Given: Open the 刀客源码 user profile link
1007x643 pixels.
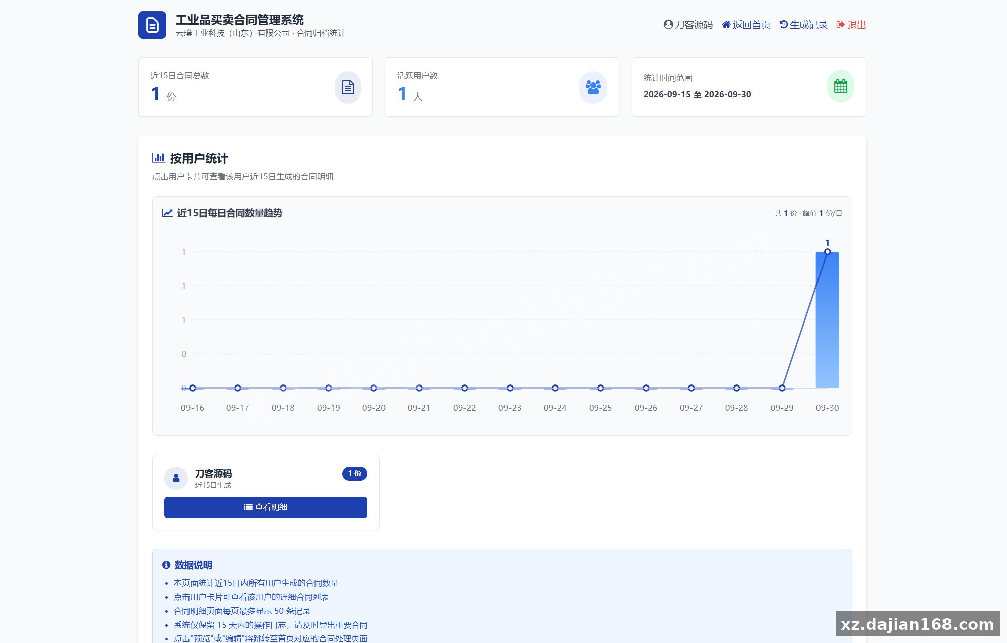Looking at the screenshot, I should click(688, 25).
